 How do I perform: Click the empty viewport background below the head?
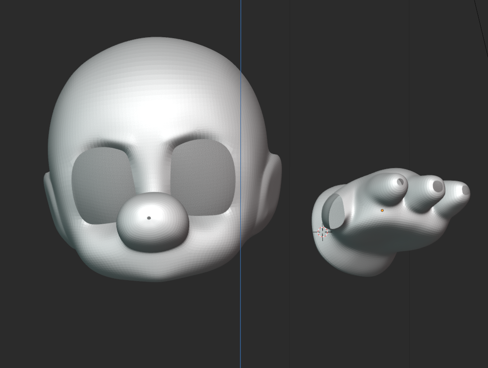click(145, 328)
